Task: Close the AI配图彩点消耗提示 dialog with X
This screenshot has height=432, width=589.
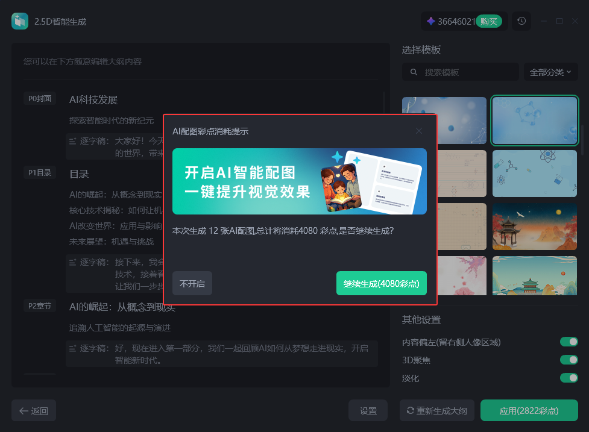Action: coord(419,131)
